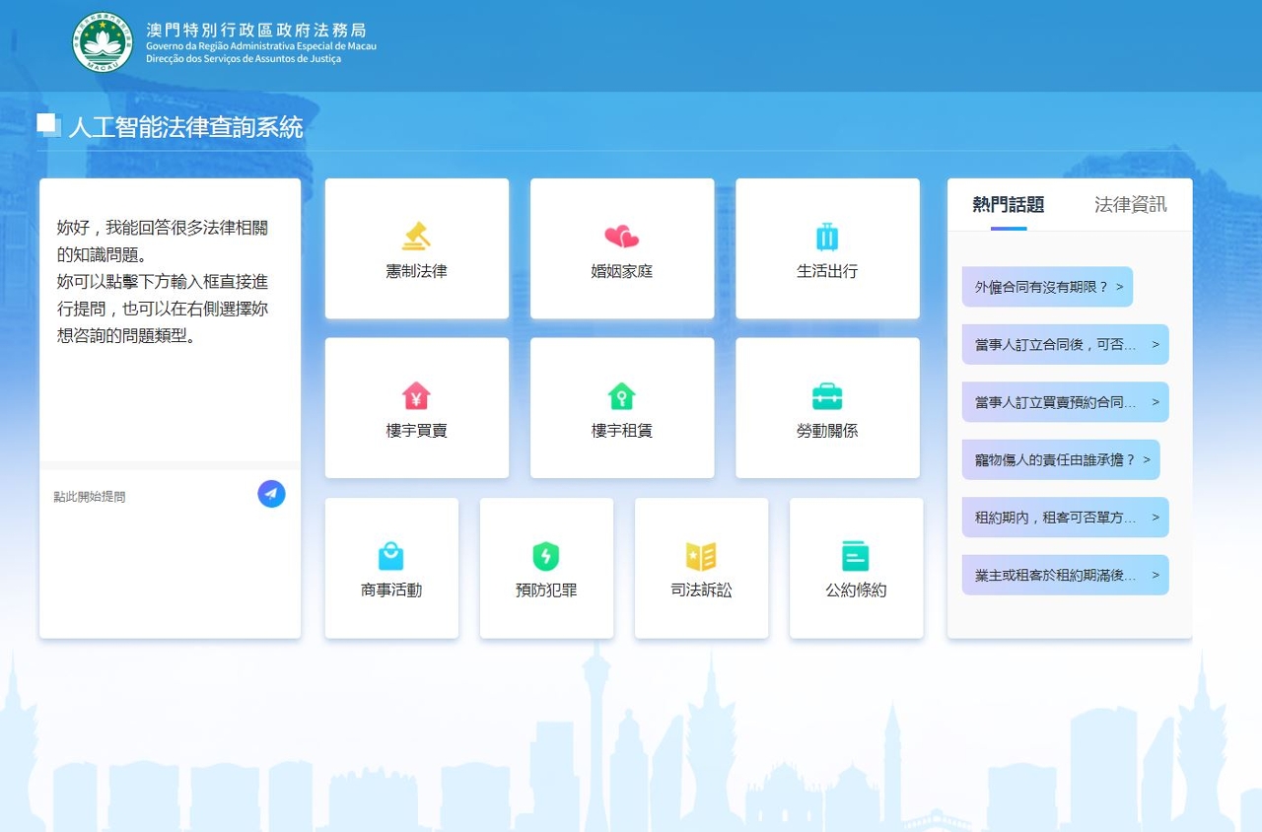Click the green house icon for 樓宇租賃

621,396
